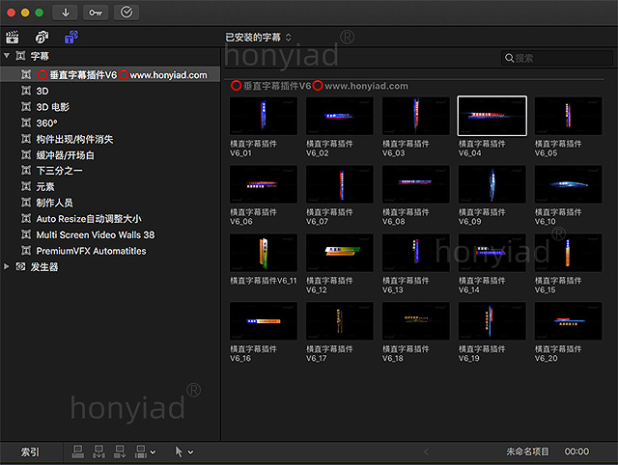Select 垂直字幕插件V6 www.honyiad.com category
618x465 pixels.
[x=110, y=75]
